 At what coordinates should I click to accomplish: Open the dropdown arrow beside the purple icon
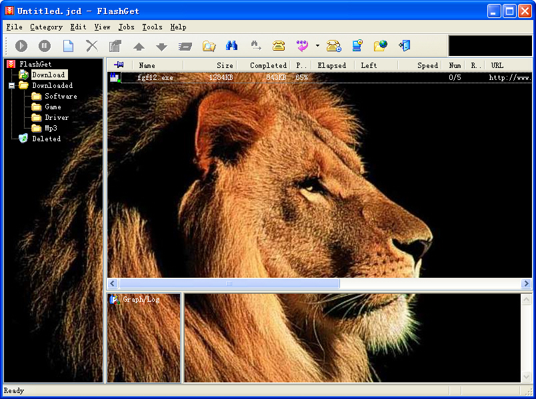click(317, 45)
